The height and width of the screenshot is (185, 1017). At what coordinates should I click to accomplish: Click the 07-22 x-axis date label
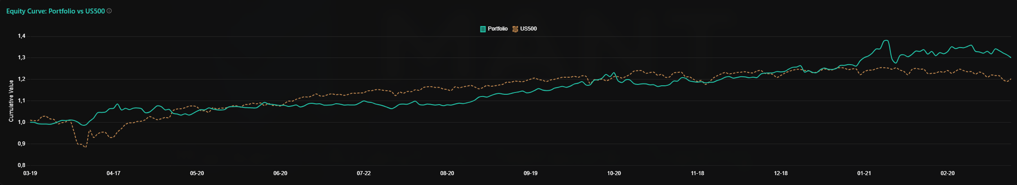(x=364, y=173)
